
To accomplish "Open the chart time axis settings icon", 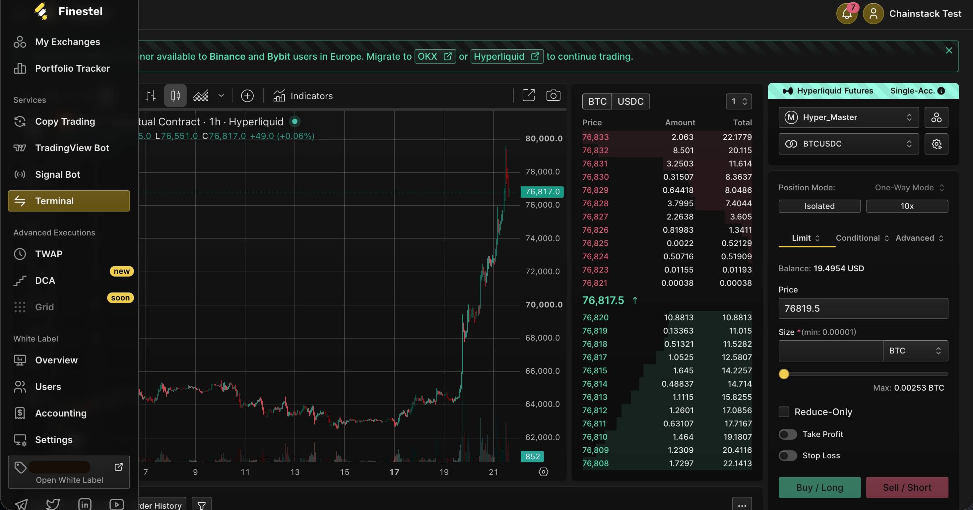I will [x=543, y=472].
